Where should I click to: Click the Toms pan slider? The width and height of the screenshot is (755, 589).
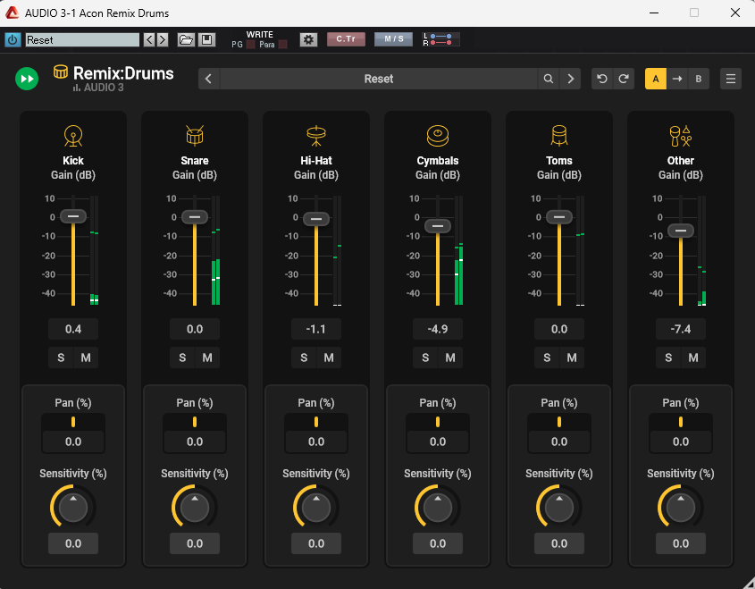559,422
